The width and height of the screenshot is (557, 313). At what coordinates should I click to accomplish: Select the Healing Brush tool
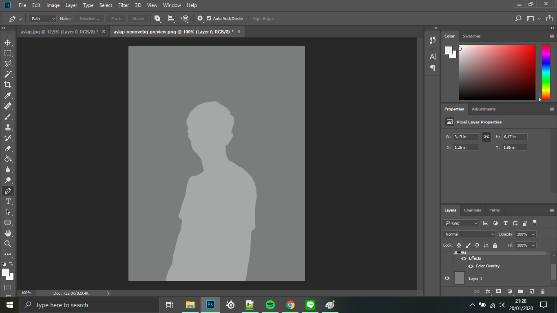click(8, 106)
